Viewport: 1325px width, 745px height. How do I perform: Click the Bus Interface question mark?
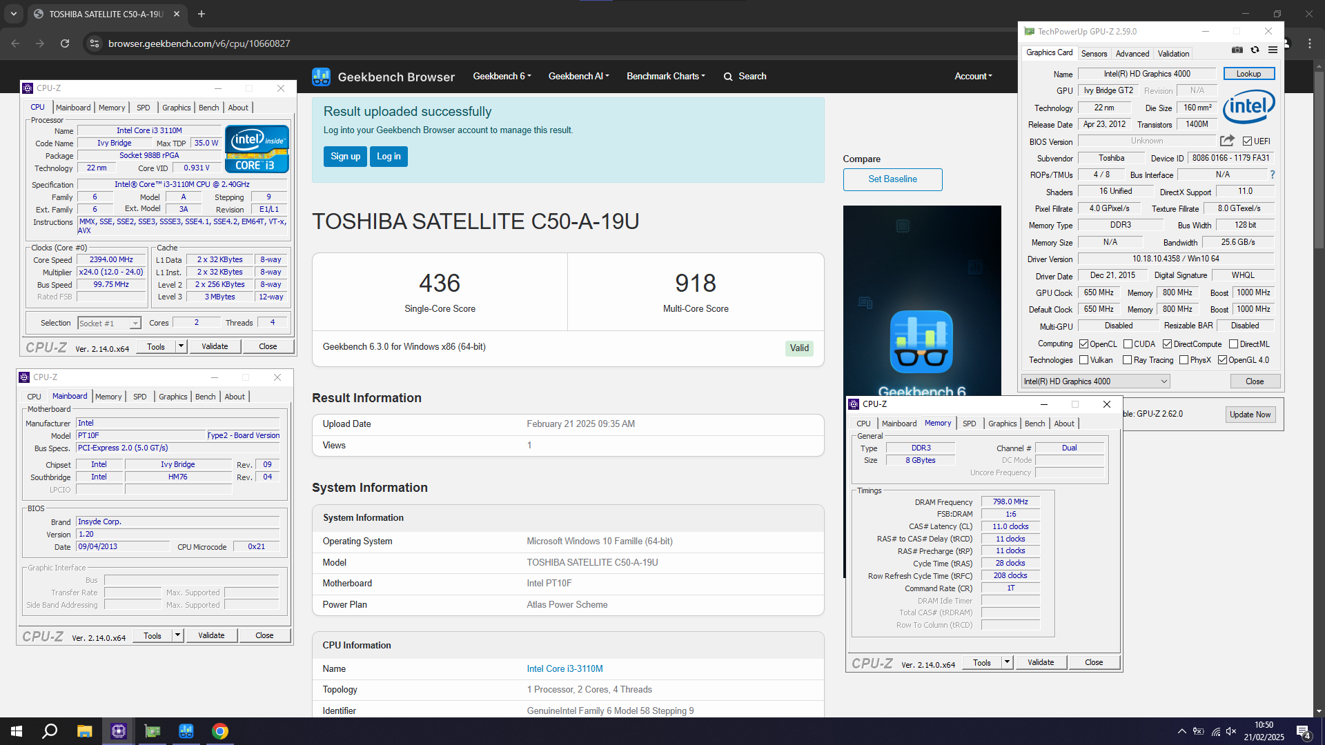pos(1273,175)
